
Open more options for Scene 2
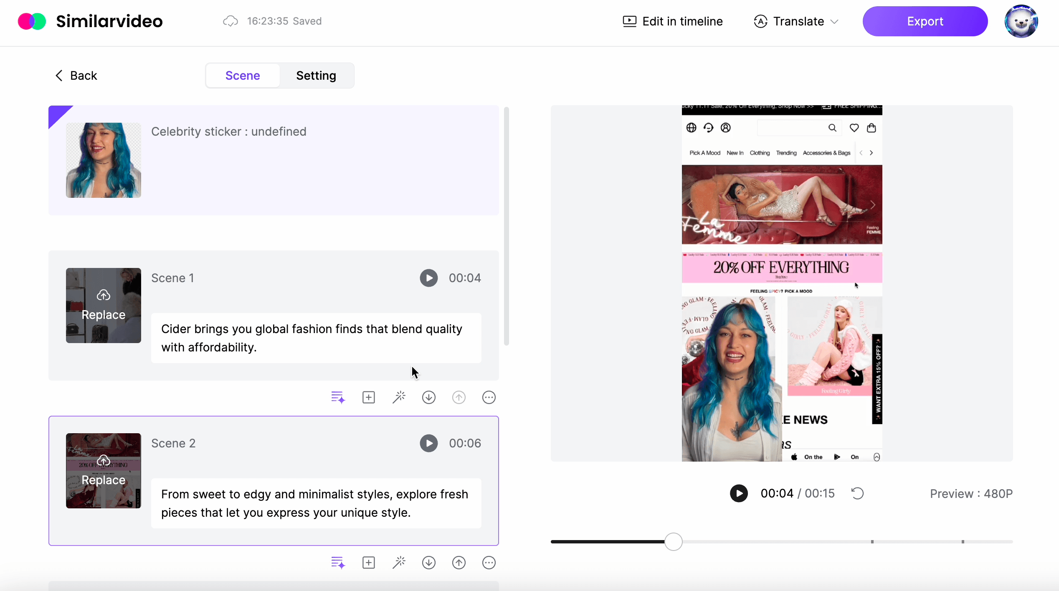tap(489, 563)
